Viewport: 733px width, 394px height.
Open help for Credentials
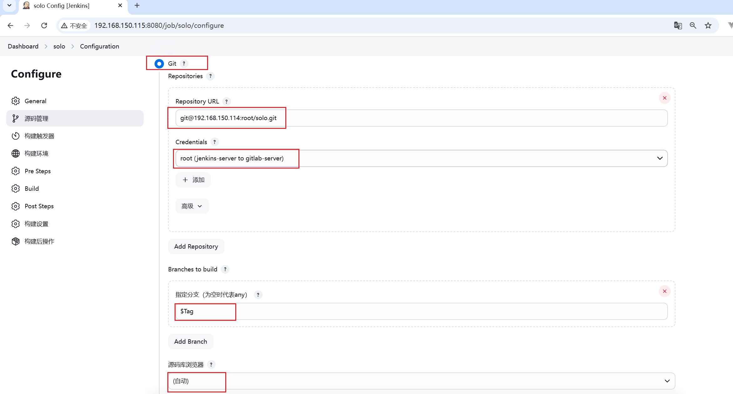215,142
